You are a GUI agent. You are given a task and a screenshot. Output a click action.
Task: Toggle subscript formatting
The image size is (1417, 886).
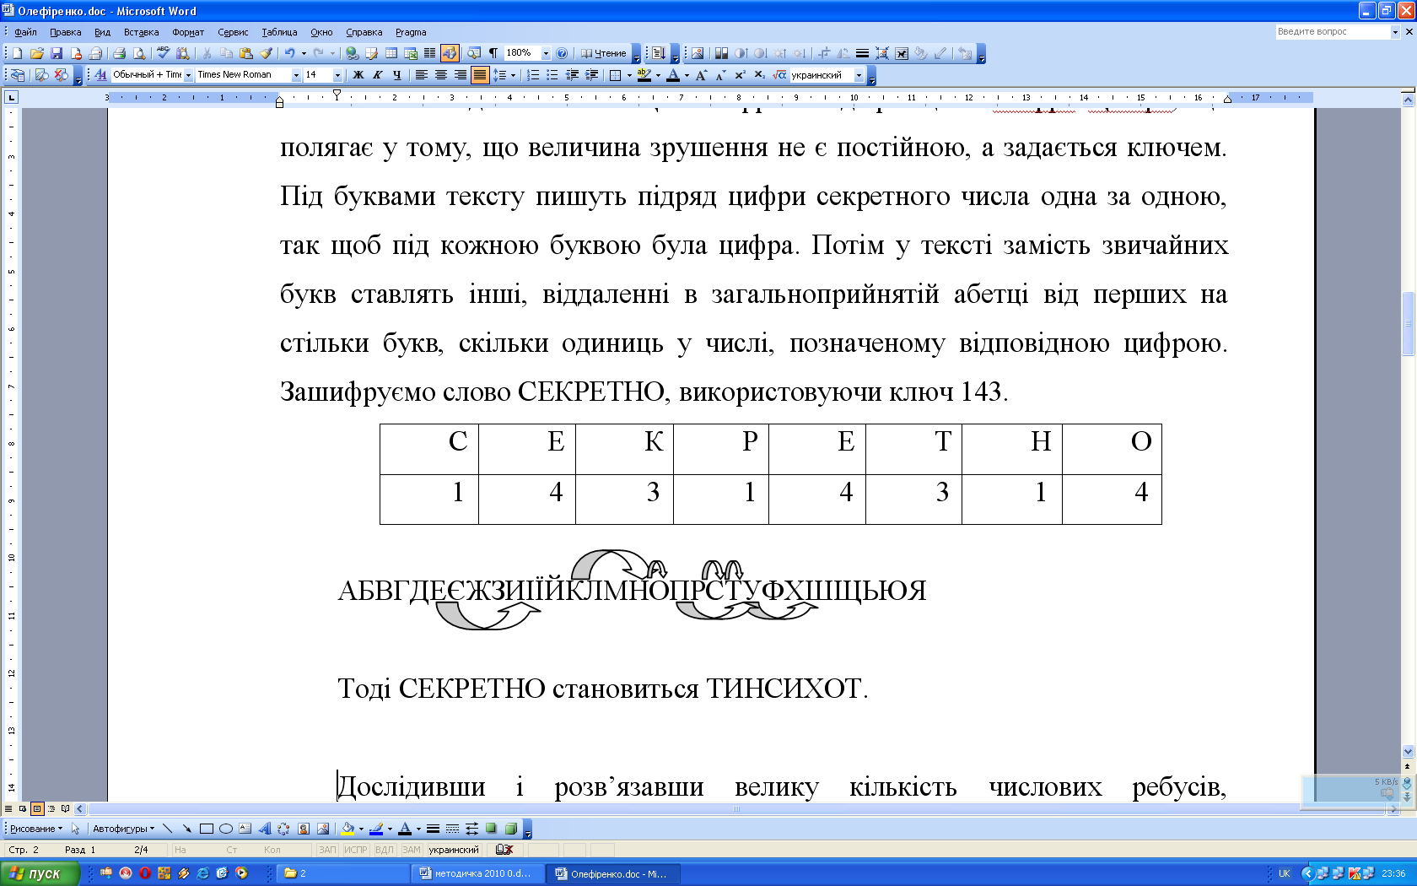[x=759, y=75]
